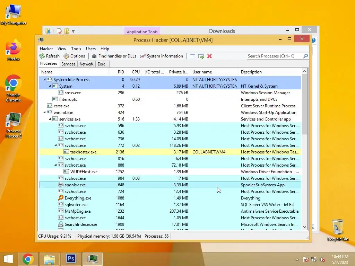Click the process list scrollbar thumb
Image resolution: width=355 pixels, height=266 pixels.
tap(304, 105)
